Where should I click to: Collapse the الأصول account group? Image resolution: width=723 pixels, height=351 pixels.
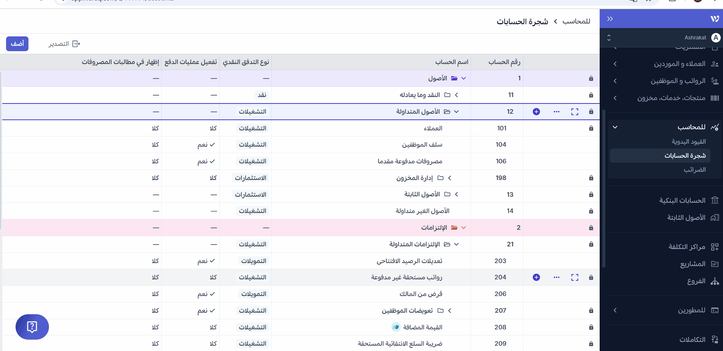pyautogui.click(x=463, y=78)
